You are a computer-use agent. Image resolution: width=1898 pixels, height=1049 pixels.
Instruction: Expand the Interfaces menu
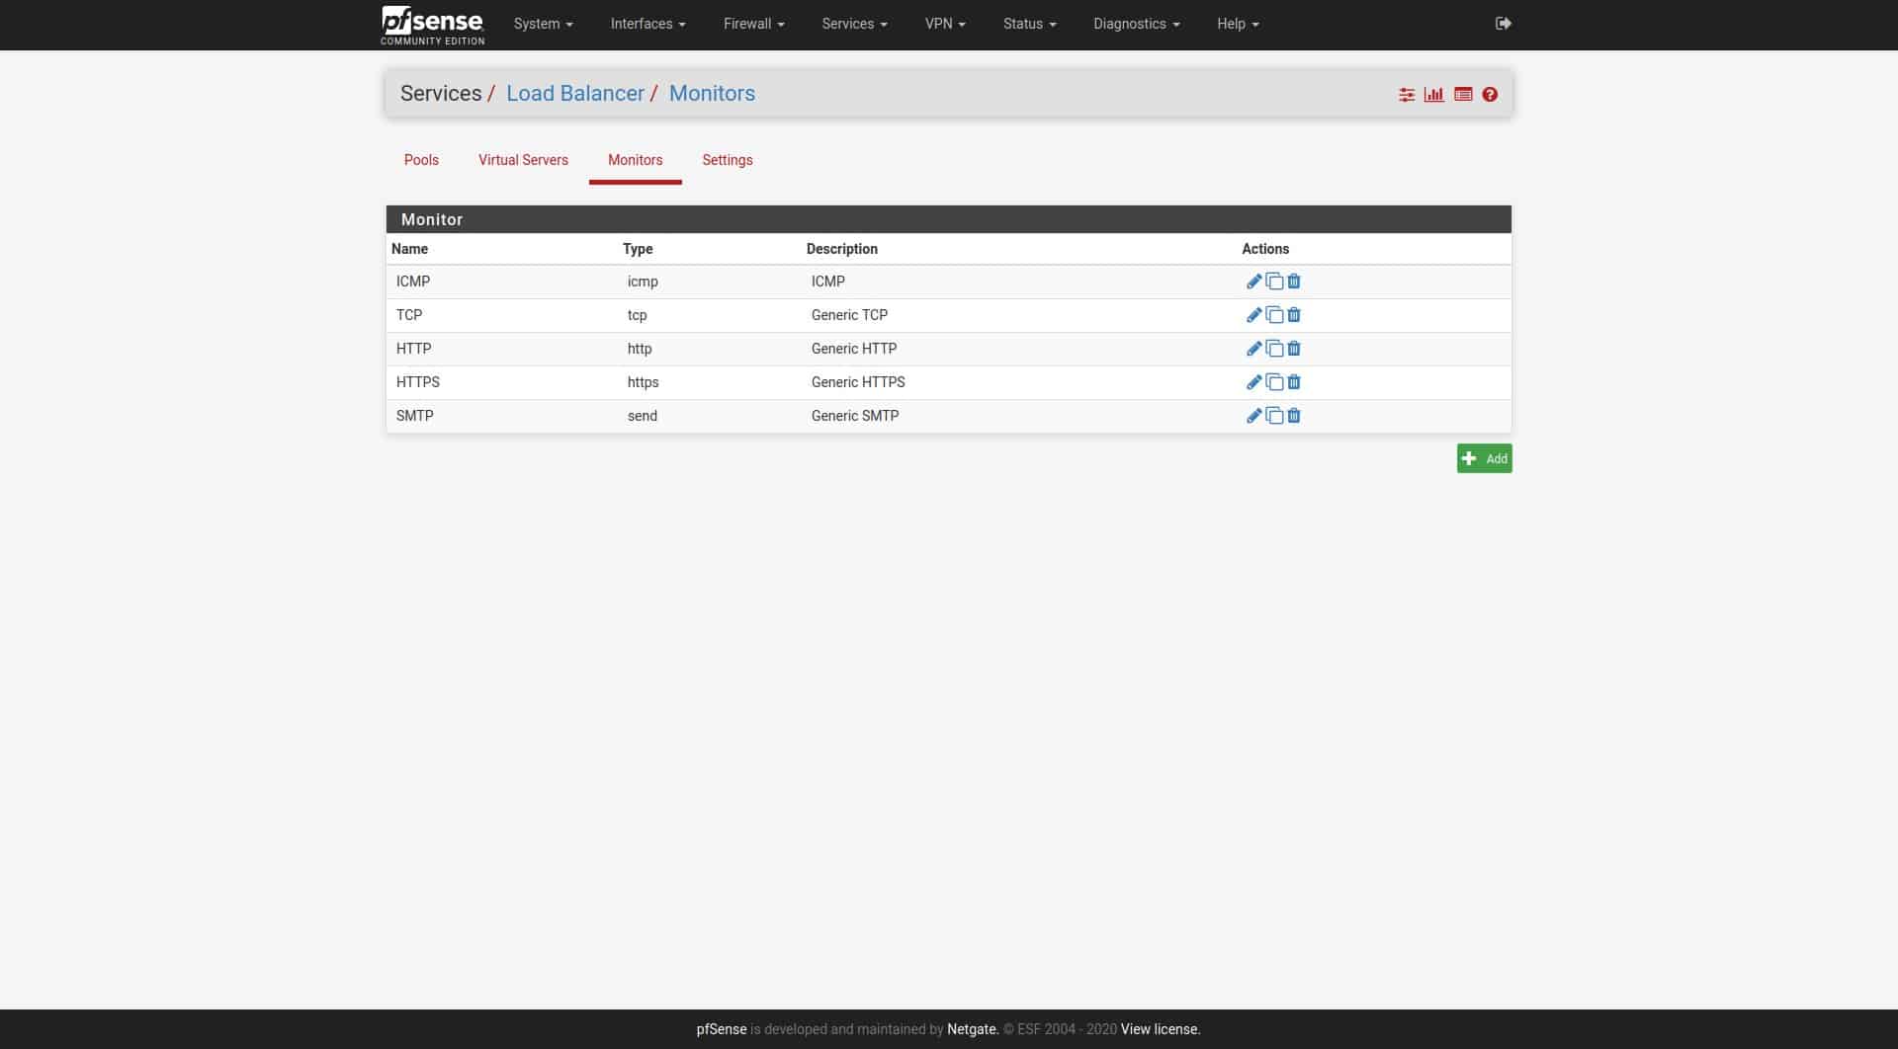tap(647, 24)
